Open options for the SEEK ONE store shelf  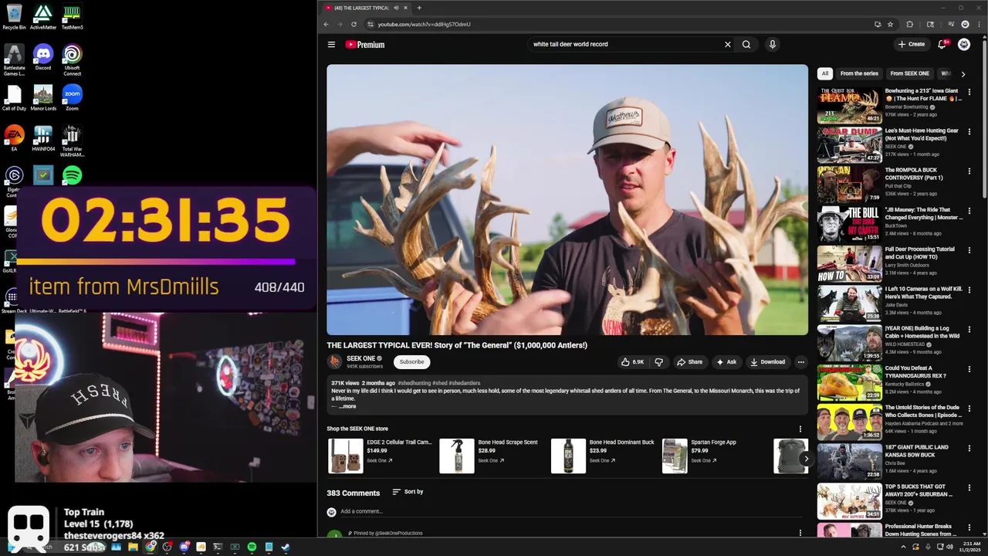point(800,429)
